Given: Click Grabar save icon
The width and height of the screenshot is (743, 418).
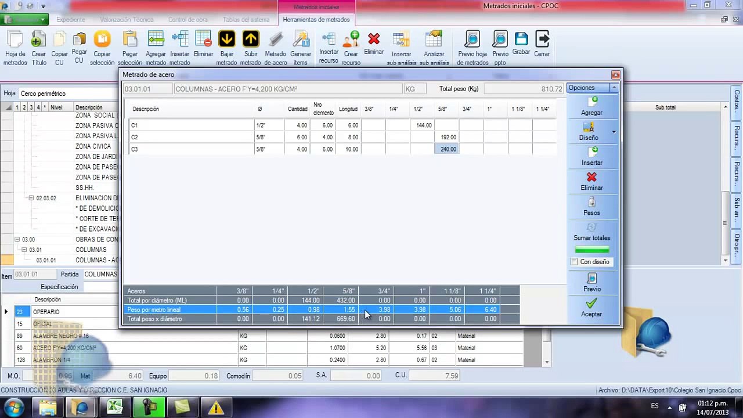Looking at the screenshot, I should click(x=521, y=39).
